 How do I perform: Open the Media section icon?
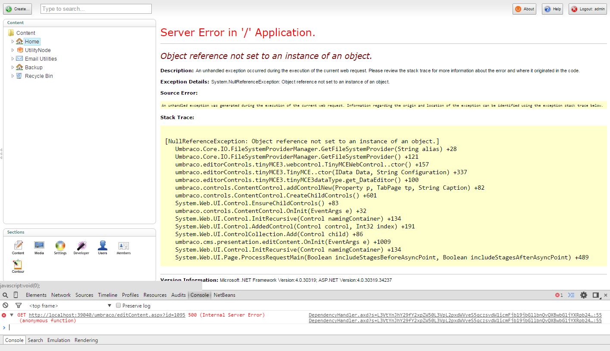(x=39, y=248)
